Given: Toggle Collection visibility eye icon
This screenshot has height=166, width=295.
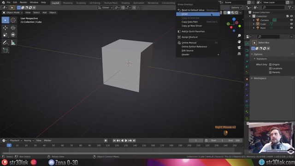Looking at the screenshot, I should pyautogui.click(x=291, y=16).
